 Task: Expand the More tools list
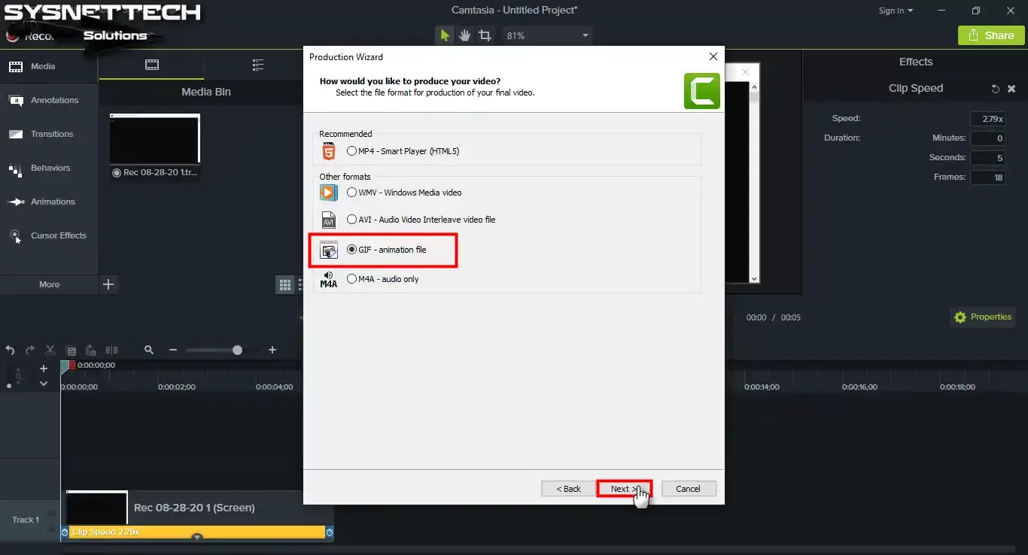coord(49,284)
